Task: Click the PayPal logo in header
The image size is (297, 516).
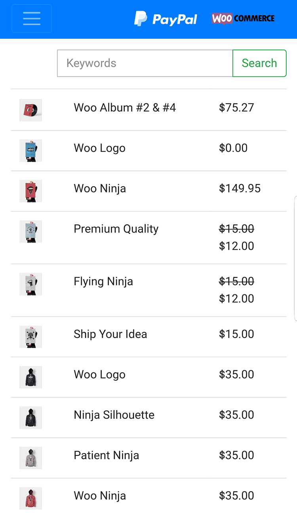Action: [x=166, y=19]
